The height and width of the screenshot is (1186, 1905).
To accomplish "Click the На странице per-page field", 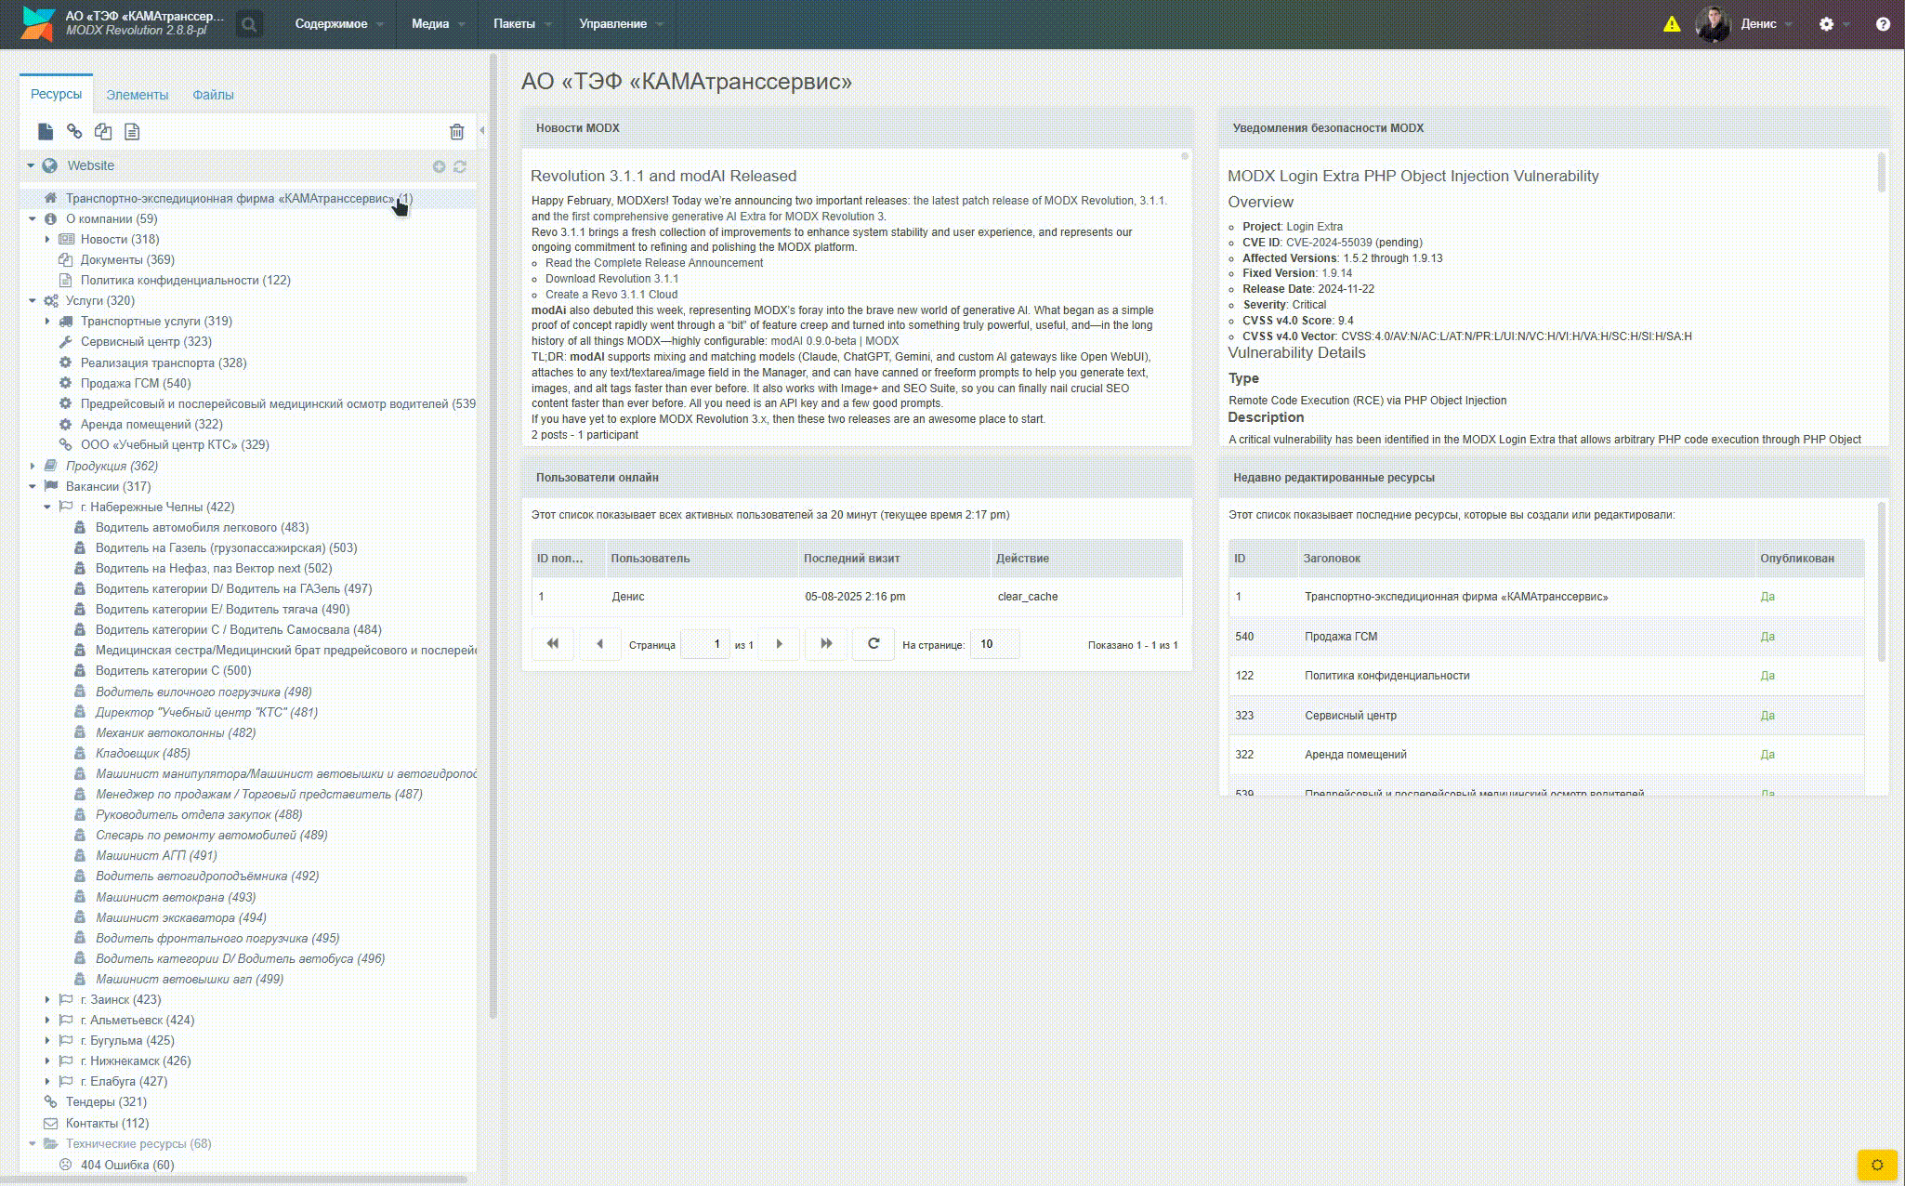I will (994, 644).
